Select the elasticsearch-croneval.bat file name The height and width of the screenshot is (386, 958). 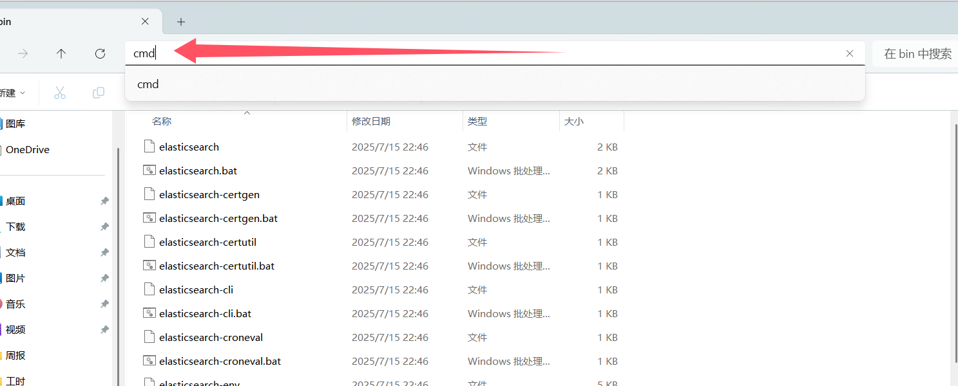(220, 362)
